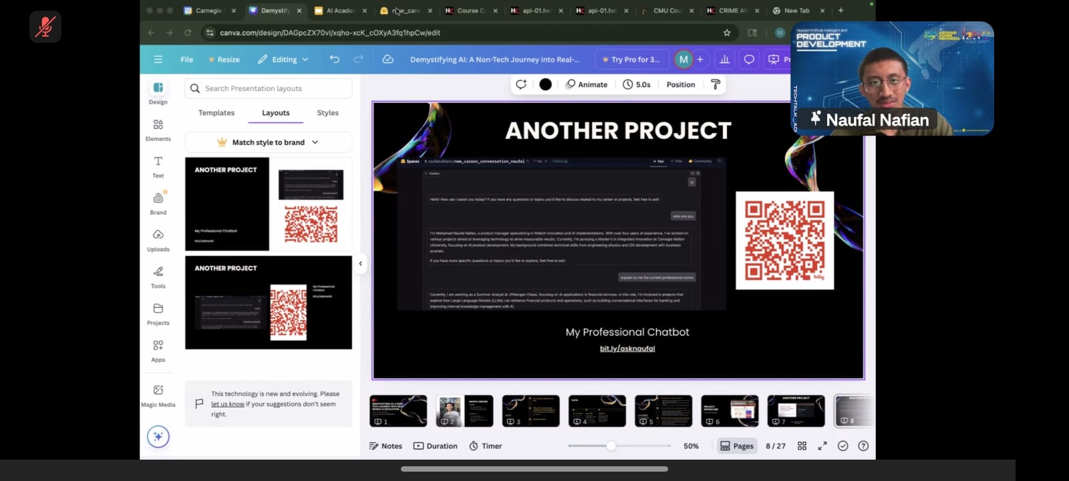
Task: Enter fullscreen presentation mode
Action: 822,446
